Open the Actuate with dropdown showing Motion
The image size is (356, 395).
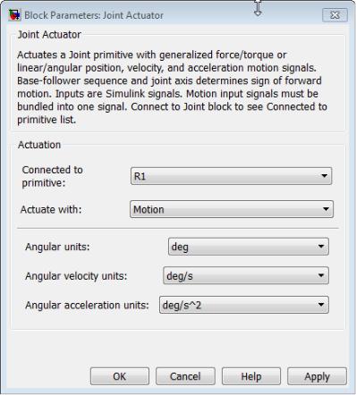tap(232, 209)
